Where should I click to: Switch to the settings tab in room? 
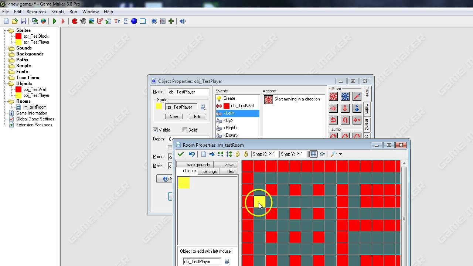[210, 171]
